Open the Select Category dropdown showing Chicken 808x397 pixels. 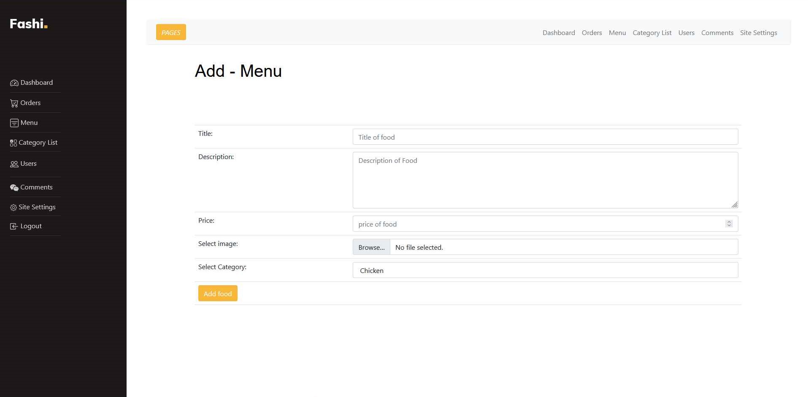545,270
